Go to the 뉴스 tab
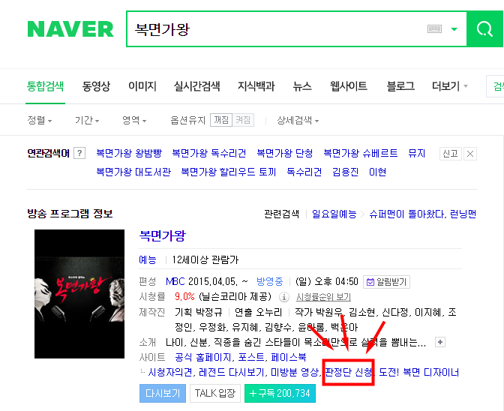This screenshot has height=411, width=504. click(x=302, y=86)
